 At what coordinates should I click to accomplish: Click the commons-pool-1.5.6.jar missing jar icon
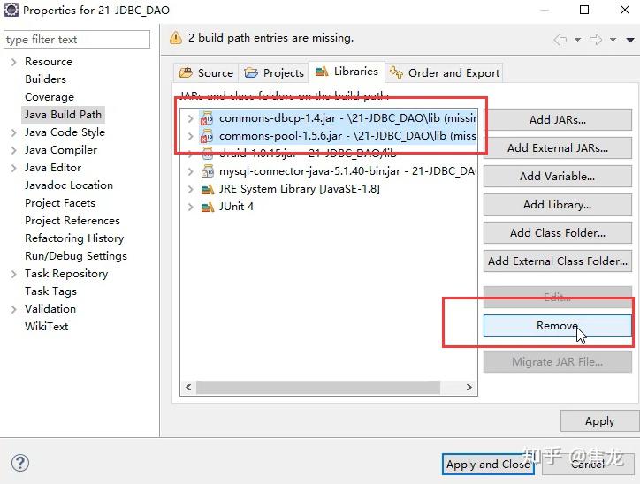pyautogui.click(x=207, y=136)
